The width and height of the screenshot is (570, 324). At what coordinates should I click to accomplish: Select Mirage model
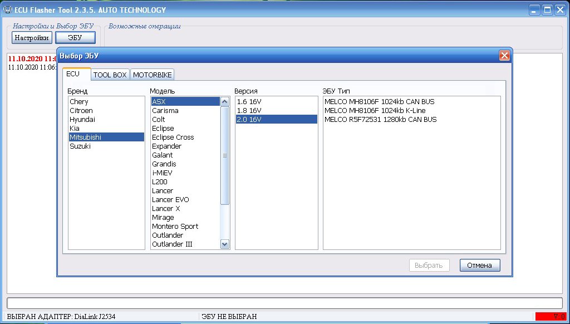point(185,218)
